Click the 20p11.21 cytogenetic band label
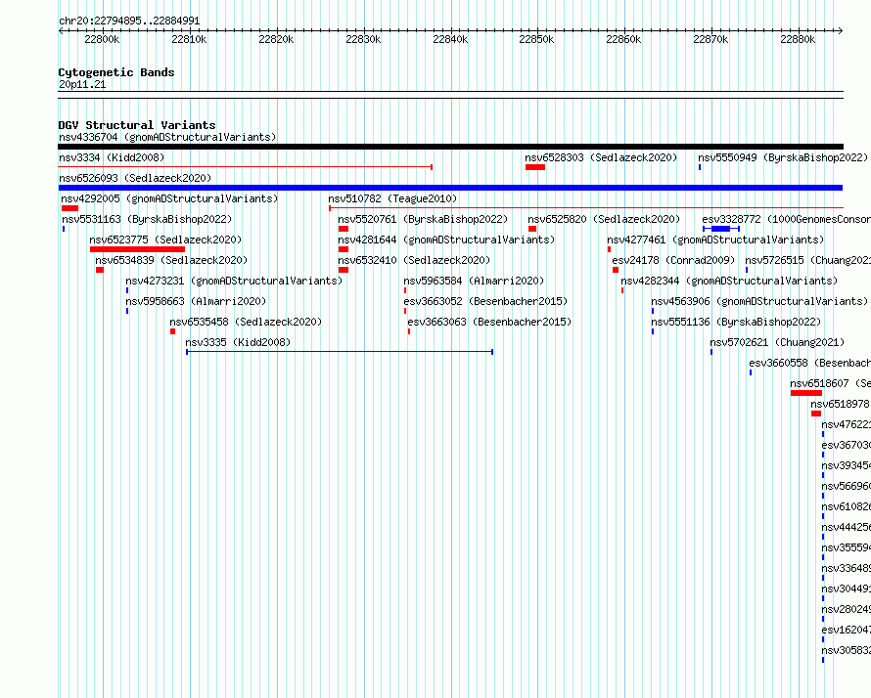This screenshot has width=871, height=698. [82, 84]
